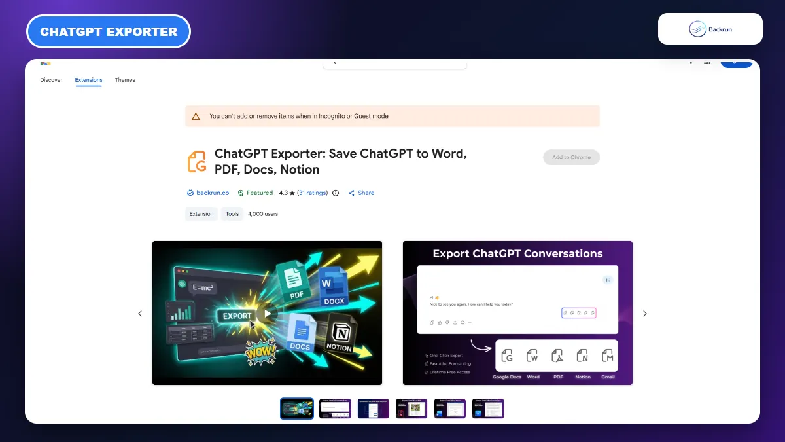Select the first carousel thumbnail with the blue outline
Viewport: 785px width, 442px height.
pyautogui.click(x=297, y=409)
